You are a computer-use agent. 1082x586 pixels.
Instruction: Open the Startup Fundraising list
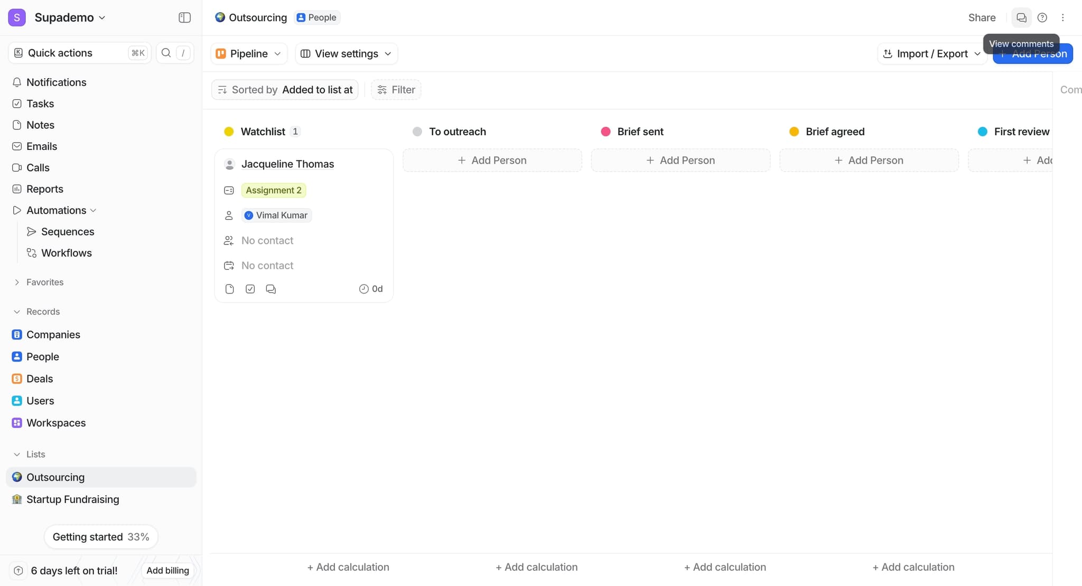pyautogui.click(x=73, y=499)
